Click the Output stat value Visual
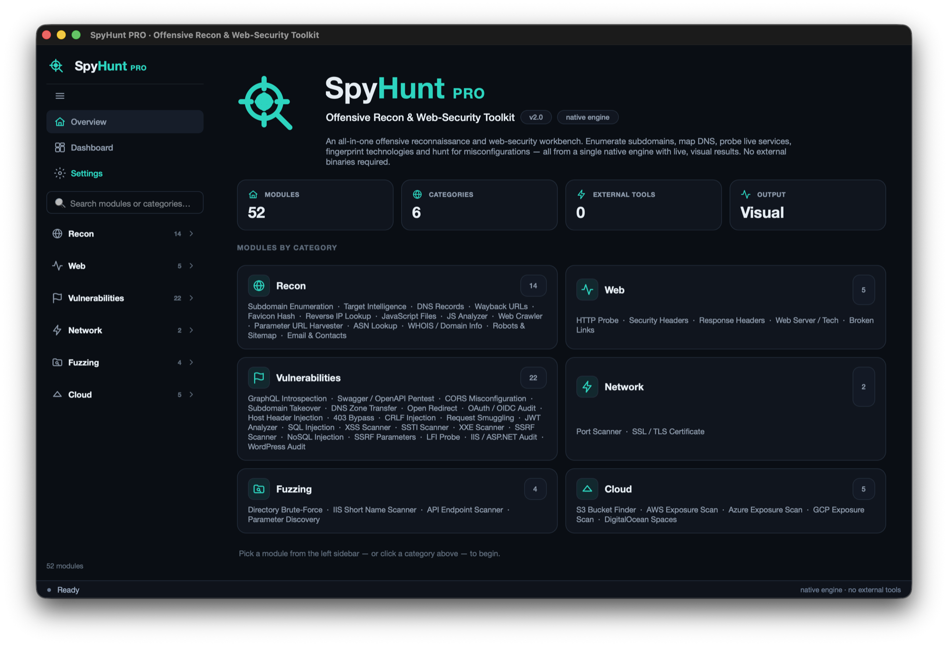Image resolution: width=948 pixels, height=646 pixels. coord(762,212)
